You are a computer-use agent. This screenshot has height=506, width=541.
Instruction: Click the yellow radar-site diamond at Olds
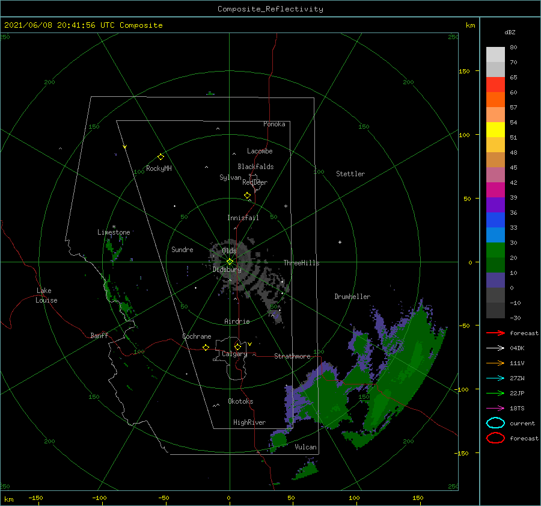(x=230, y=262)
